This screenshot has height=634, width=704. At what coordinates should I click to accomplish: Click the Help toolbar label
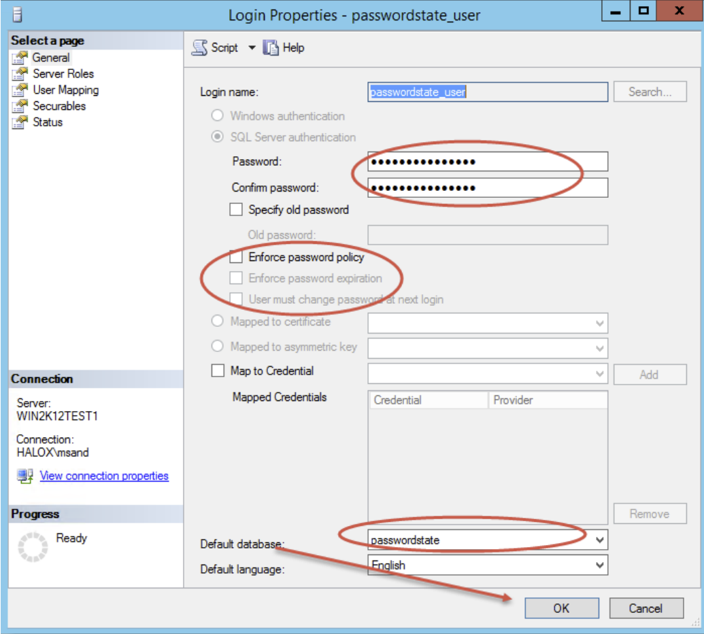tap(293, 48)
